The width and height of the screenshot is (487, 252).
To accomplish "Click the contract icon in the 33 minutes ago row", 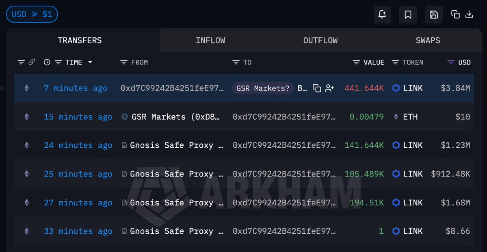I will pyautogui.click(x=124, y=231).
